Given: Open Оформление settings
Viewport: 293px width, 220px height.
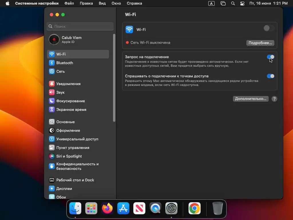Looking at the screenshot, I should click(x=78, y=131).
